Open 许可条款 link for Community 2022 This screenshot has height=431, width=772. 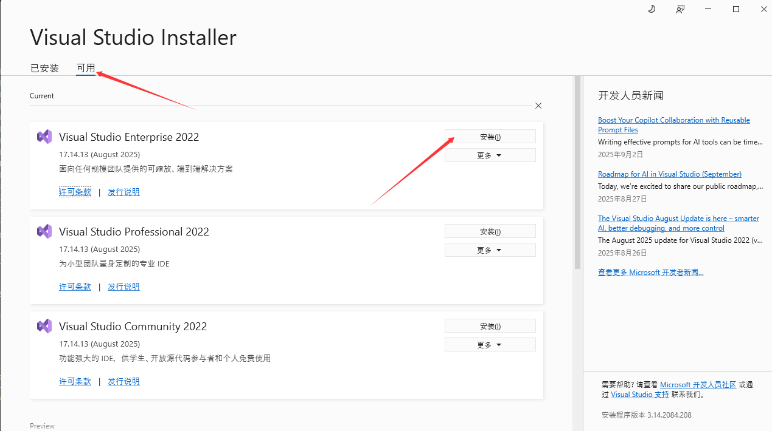tap(75, 381)
